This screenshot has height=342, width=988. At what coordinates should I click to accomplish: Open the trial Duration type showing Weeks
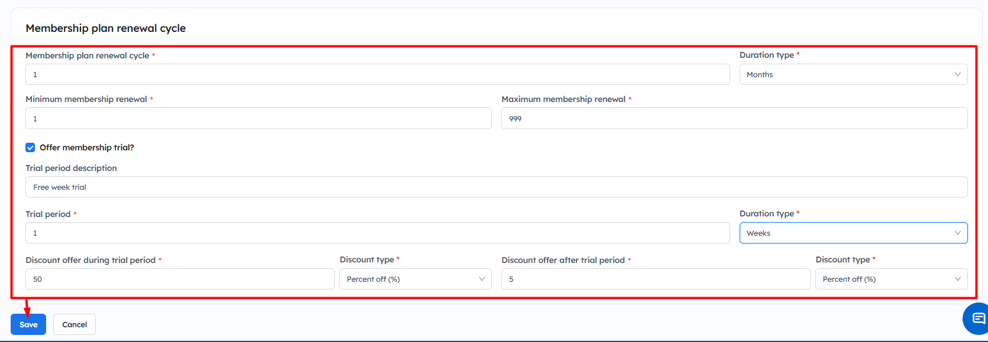846,233
